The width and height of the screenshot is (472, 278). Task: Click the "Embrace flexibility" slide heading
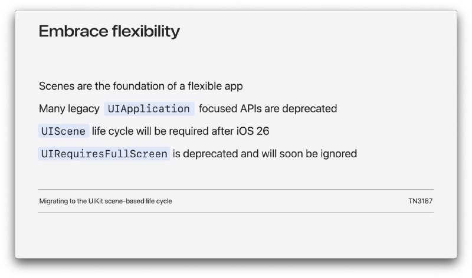coord(109,31)
